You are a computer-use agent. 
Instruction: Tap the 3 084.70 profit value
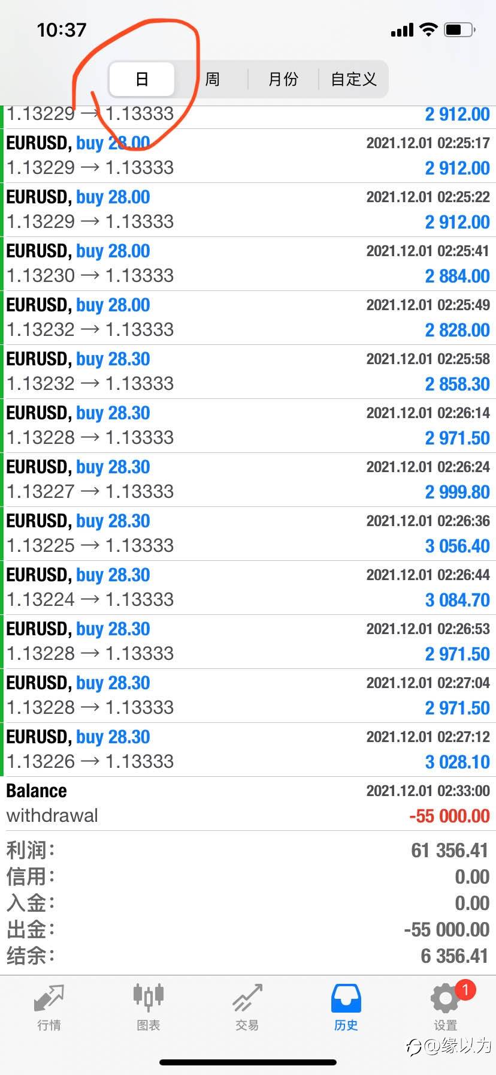coord(457,600)
